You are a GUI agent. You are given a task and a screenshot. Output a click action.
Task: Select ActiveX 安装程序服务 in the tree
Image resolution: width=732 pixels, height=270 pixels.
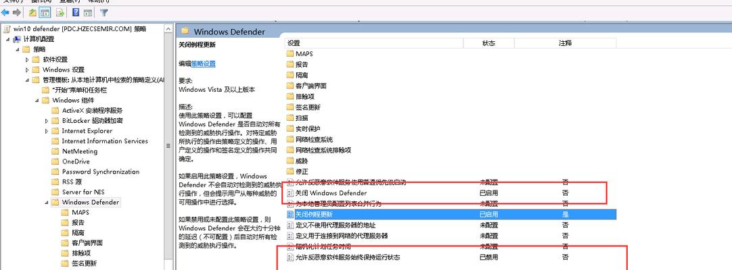point(93,110)
